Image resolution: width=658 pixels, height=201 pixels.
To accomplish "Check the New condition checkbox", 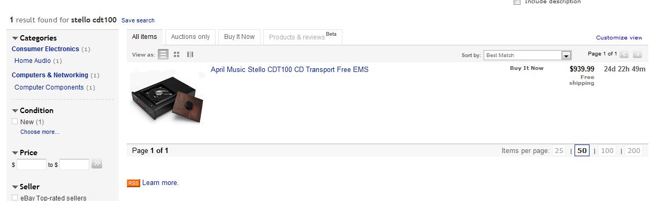I will click(x=15, y=122).
